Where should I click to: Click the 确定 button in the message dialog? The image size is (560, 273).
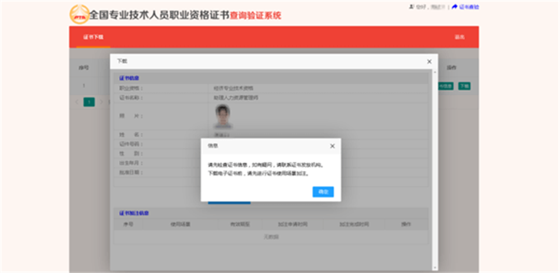pyautogui.click(x=323, y=192)
